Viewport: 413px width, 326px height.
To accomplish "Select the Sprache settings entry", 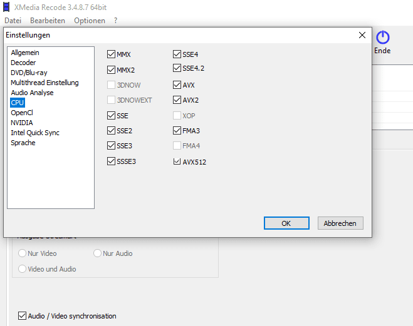I will pyautogui.click(x=23, y=143).
